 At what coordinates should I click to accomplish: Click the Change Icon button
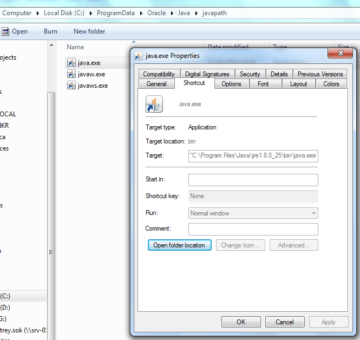240,245
